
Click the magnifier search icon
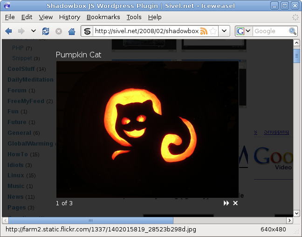293,31
